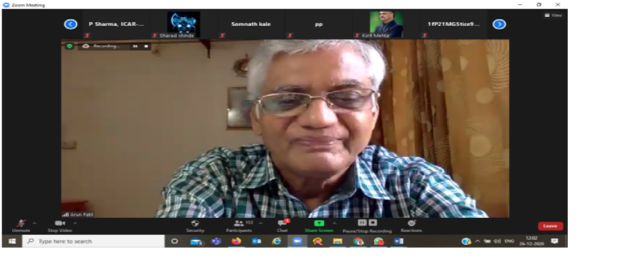Select the pp participant tile
This screenshot has width=635, height=262.
319,25
